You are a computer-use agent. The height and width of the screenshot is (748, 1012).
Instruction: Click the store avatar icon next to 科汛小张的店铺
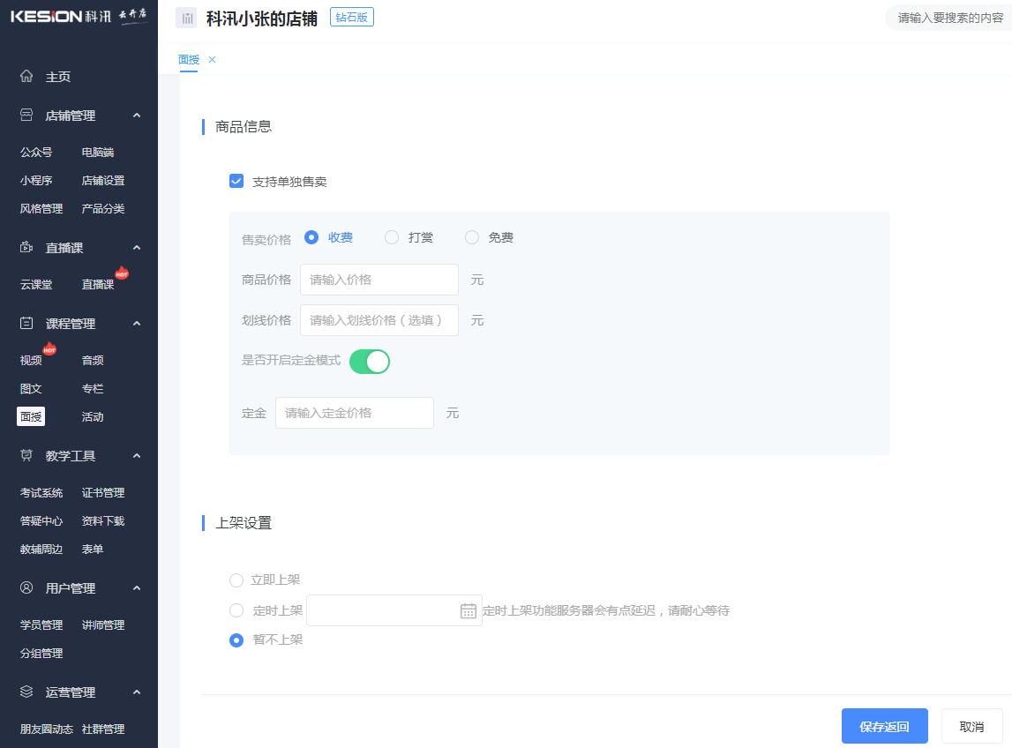point(186,17)
